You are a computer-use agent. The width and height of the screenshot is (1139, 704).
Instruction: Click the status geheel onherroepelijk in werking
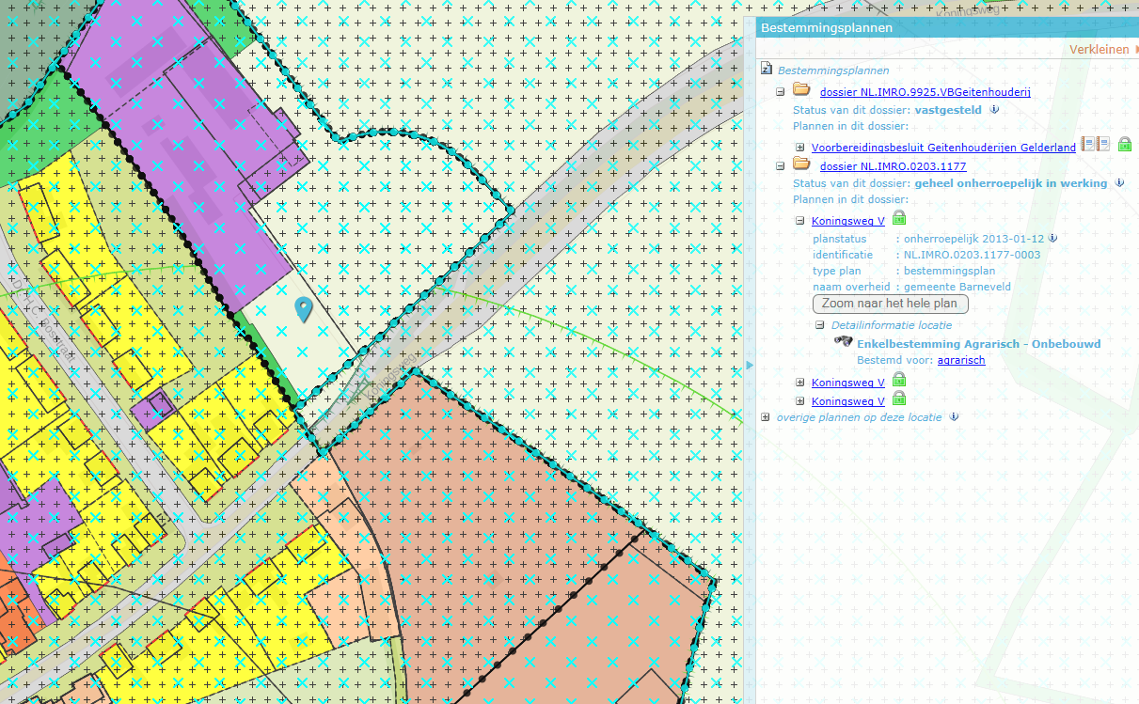tap(1010, 183)
